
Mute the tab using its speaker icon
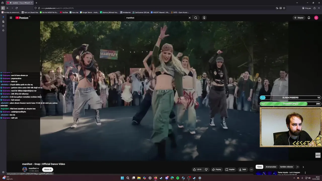11,3
